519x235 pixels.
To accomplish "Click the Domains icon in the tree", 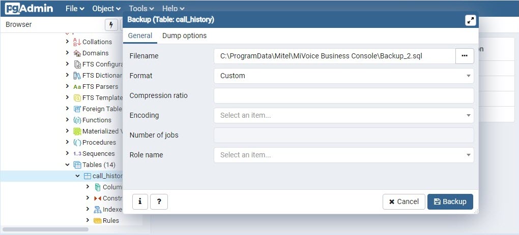I will click(77, 53).
